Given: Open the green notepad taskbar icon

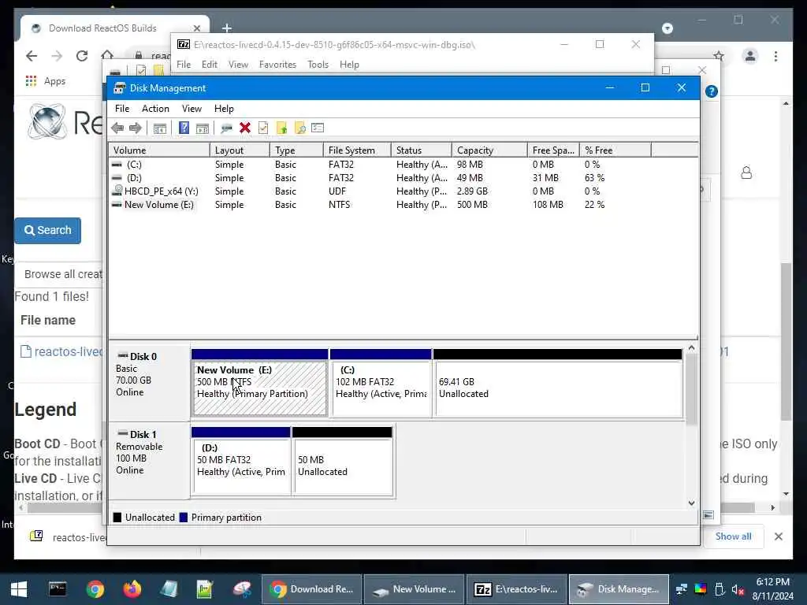Looking at the screenshot, I should (x=205, y=589).
